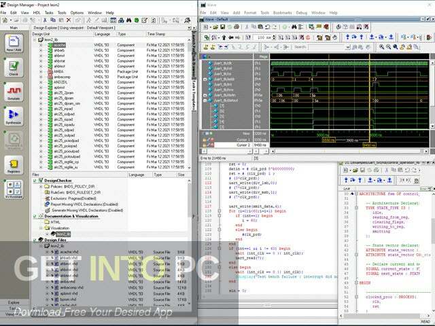Screen dimensions: 435x326
Task: Expand the ambacomp package unit node
Action: coord(41,77)
